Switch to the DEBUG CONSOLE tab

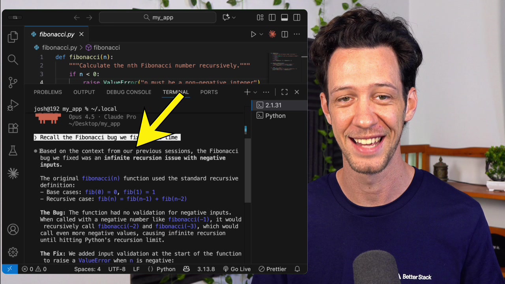click(129, 92)
